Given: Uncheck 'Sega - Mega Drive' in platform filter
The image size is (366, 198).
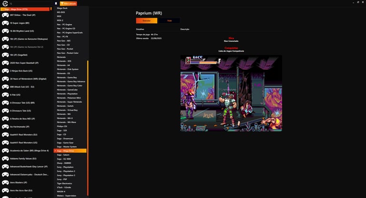Looking at the screenshot, I should point(70,151).
